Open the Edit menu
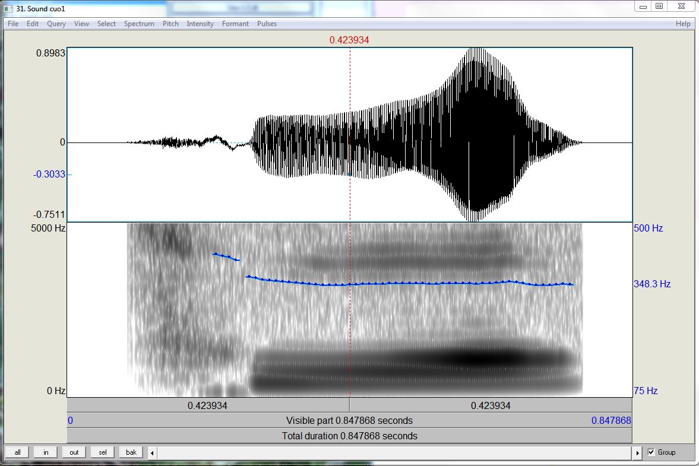Viewport: 699px width, 466px height. (x=33, y=24)
